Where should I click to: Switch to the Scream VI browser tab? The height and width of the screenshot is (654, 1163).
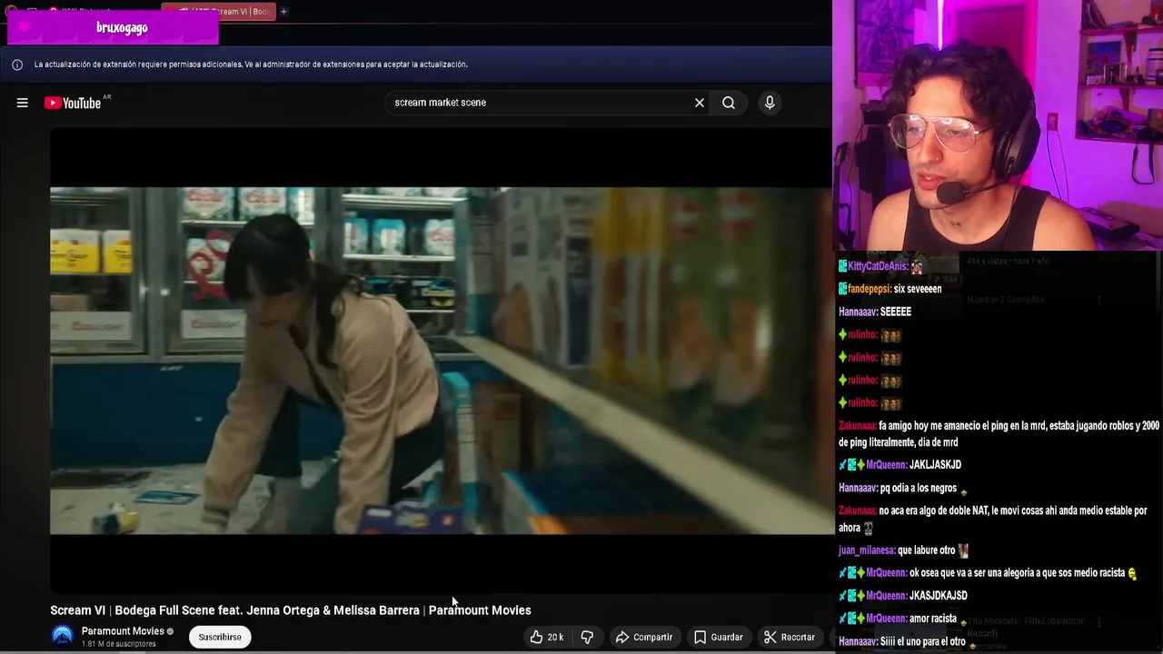[x=218, y=12]
